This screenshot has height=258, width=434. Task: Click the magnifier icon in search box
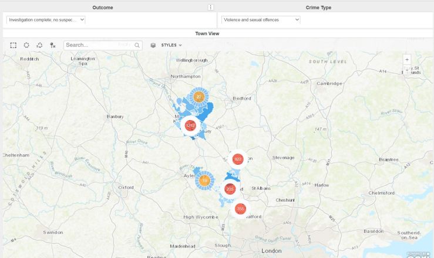(137, 45)
